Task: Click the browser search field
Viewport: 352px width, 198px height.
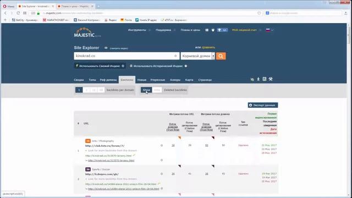Action: tap(303, 13)
